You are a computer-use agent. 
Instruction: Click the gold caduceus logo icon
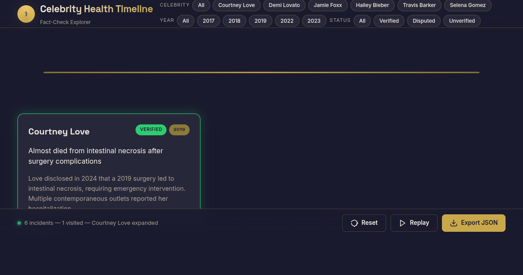pyautogui.click(x=26, y=14)
